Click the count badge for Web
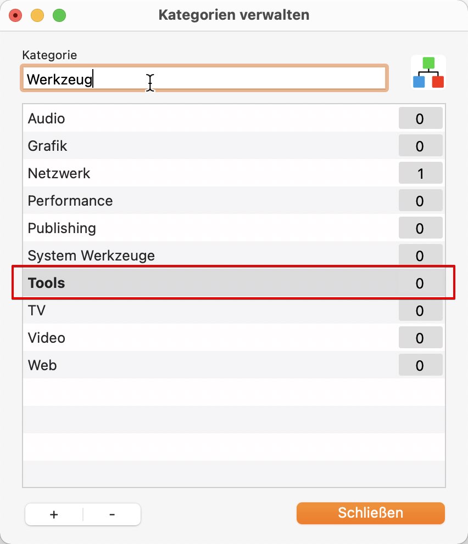Screen dimensions: 468x544 point(420,365)
